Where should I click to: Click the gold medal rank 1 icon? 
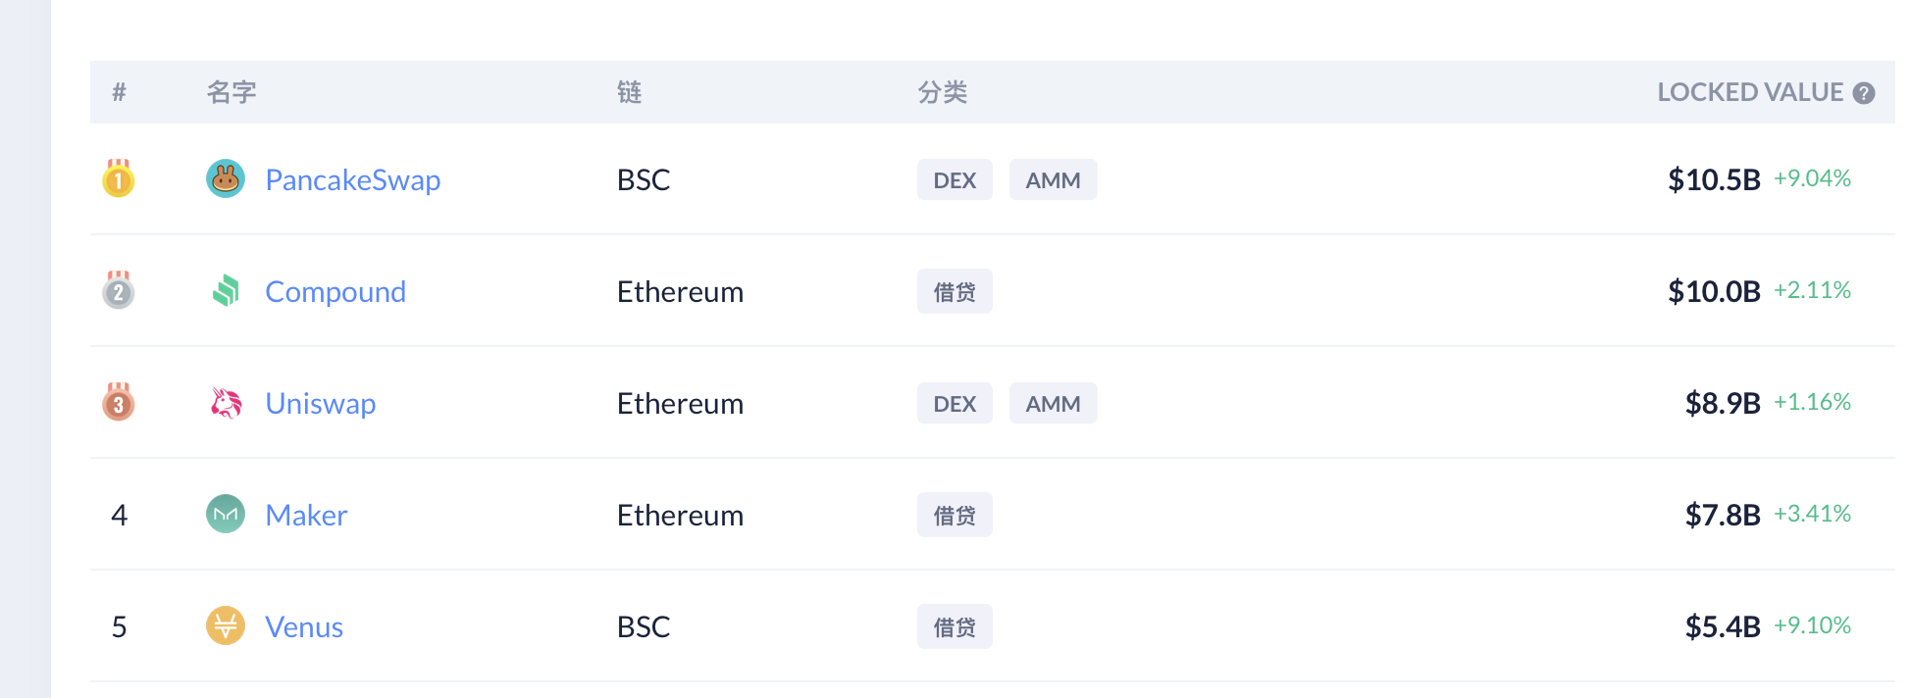(x=119, y=179)
